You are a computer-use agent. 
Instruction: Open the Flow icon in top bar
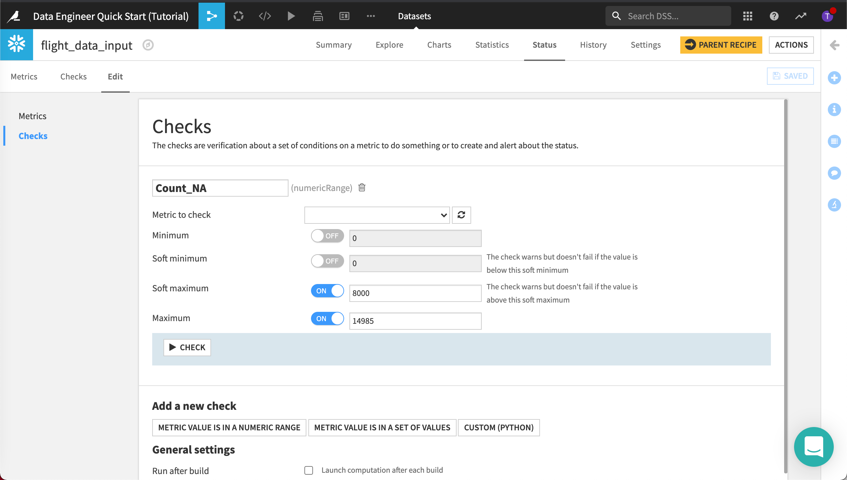click(x=212, y=16)
